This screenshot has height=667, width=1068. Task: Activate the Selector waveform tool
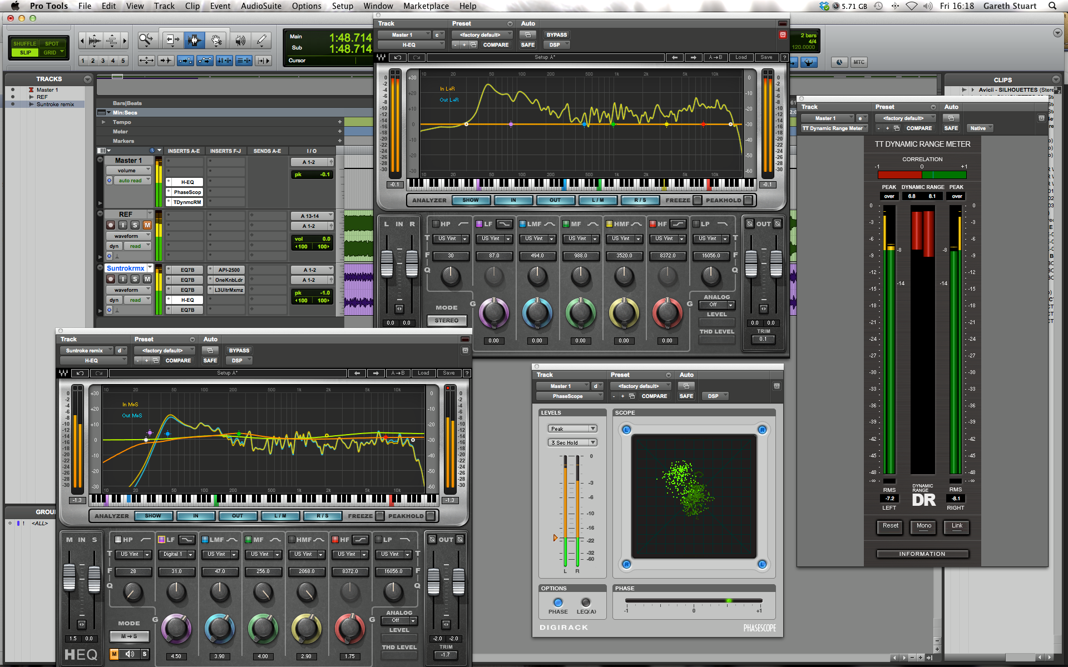194,40
